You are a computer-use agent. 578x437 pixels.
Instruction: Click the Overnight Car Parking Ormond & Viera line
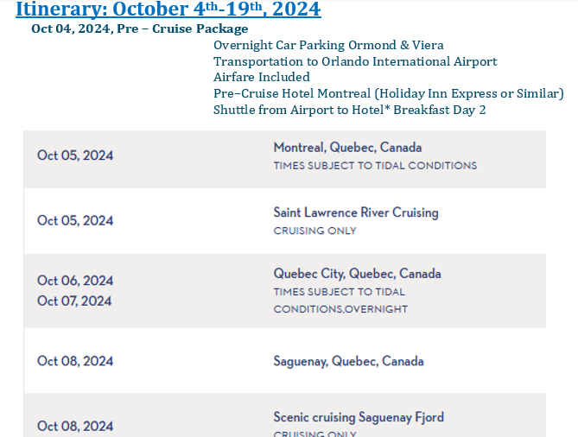tap(328, 45)
